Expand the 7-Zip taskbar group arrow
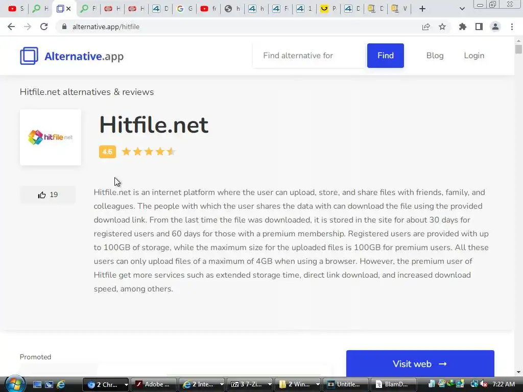This screenshot has height=392, width=523. point(270,384)
